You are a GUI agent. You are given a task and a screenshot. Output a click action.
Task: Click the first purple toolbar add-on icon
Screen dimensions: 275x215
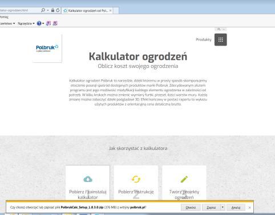point(48,23)
